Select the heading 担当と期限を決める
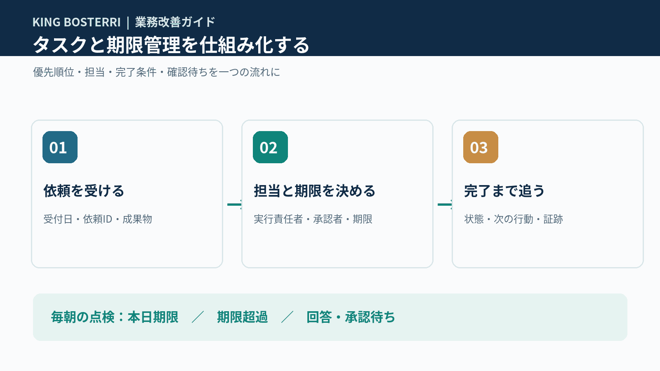The image size is (660, 371). click(314, 191)
